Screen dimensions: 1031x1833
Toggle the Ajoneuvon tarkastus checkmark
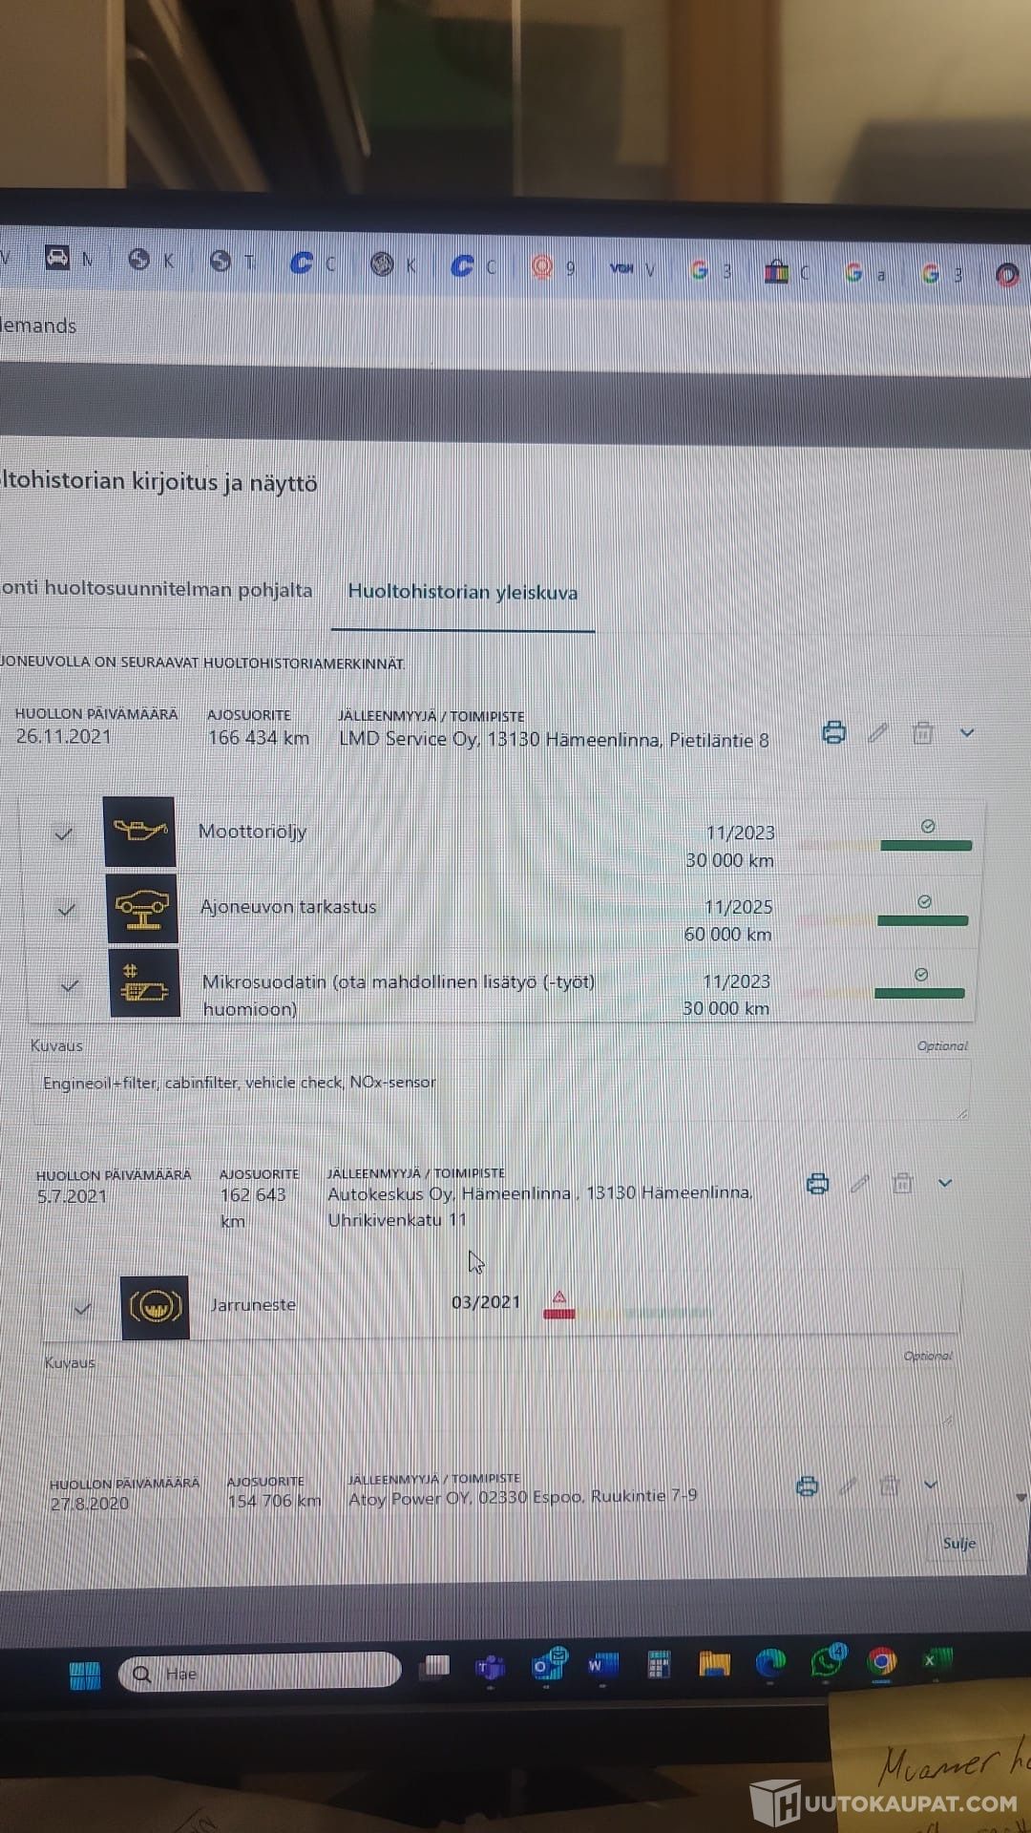tap(66, 910)
